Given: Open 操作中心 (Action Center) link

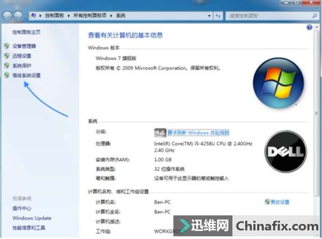Looking at the screenshot, I should [x=22, y=208].
